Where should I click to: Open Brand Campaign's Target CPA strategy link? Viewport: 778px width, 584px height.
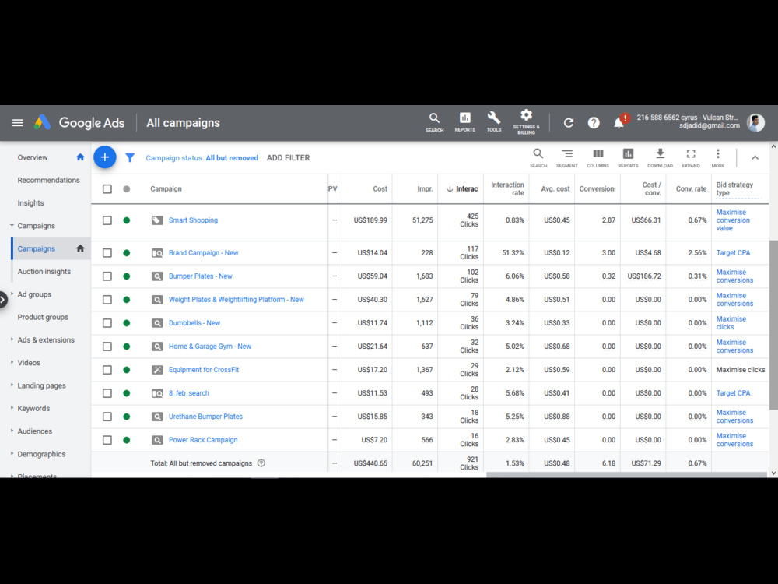point(733,253)
